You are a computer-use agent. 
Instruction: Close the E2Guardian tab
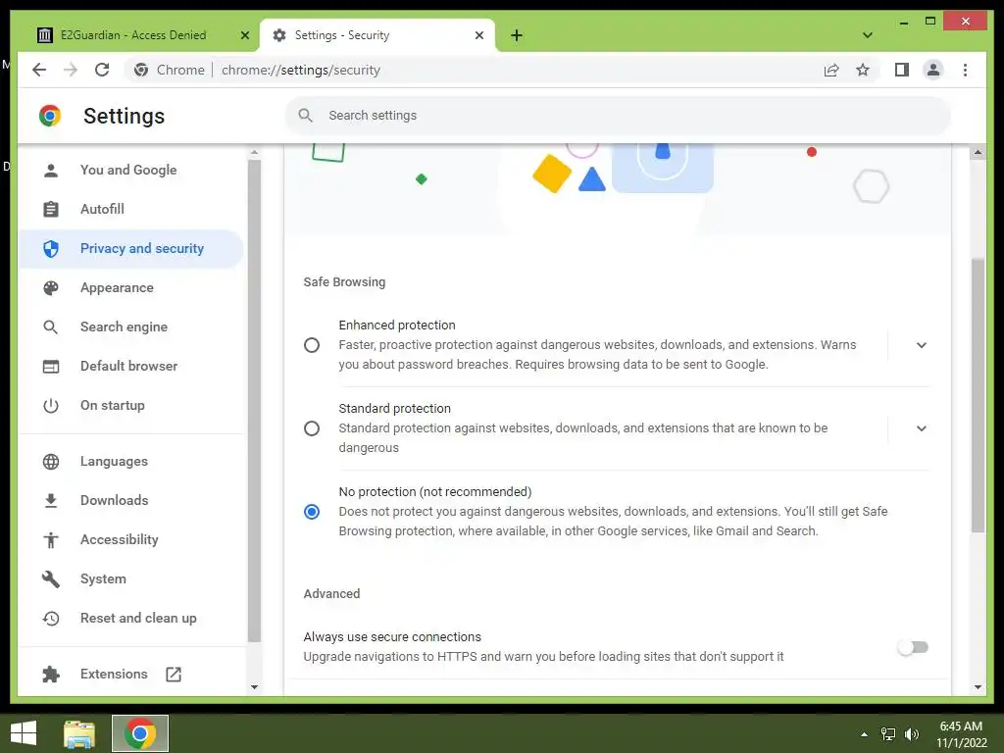244,35
